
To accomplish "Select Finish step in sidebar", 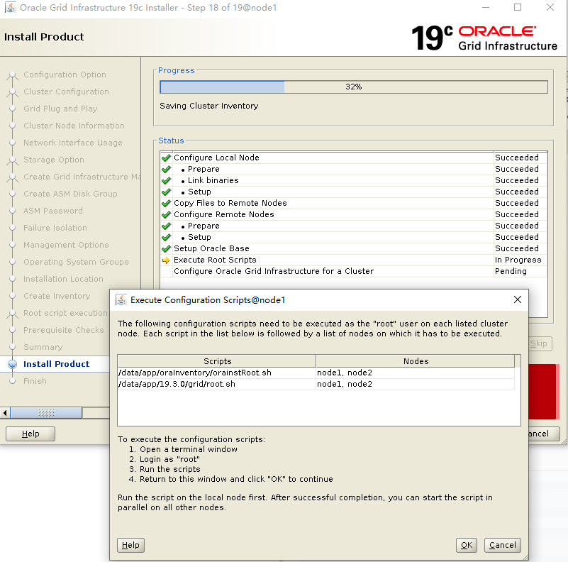I will [x=35, y=382].
